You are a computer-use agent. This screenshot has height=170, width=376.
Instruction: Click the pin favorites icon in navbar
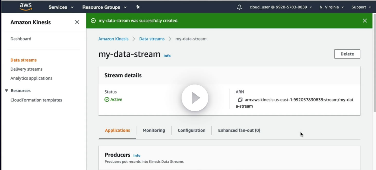point(138,7)
